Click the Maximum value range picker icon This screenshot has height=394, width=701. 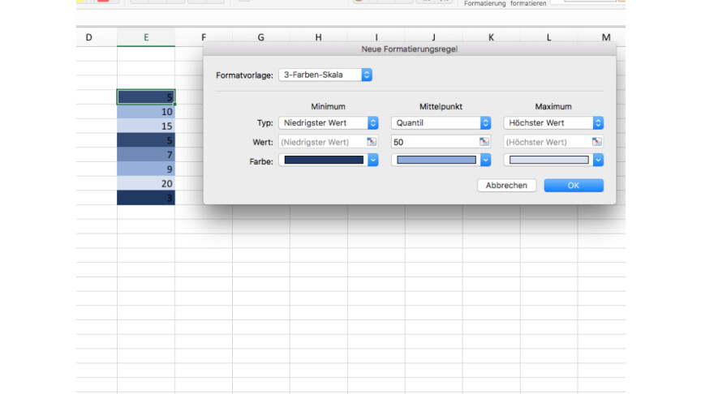pos(597,141)
